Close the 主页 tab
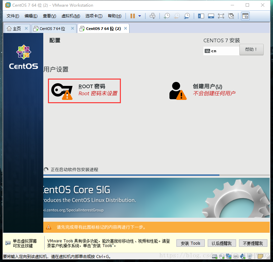The height and width of the screenshot is (262, 273). 26,28
